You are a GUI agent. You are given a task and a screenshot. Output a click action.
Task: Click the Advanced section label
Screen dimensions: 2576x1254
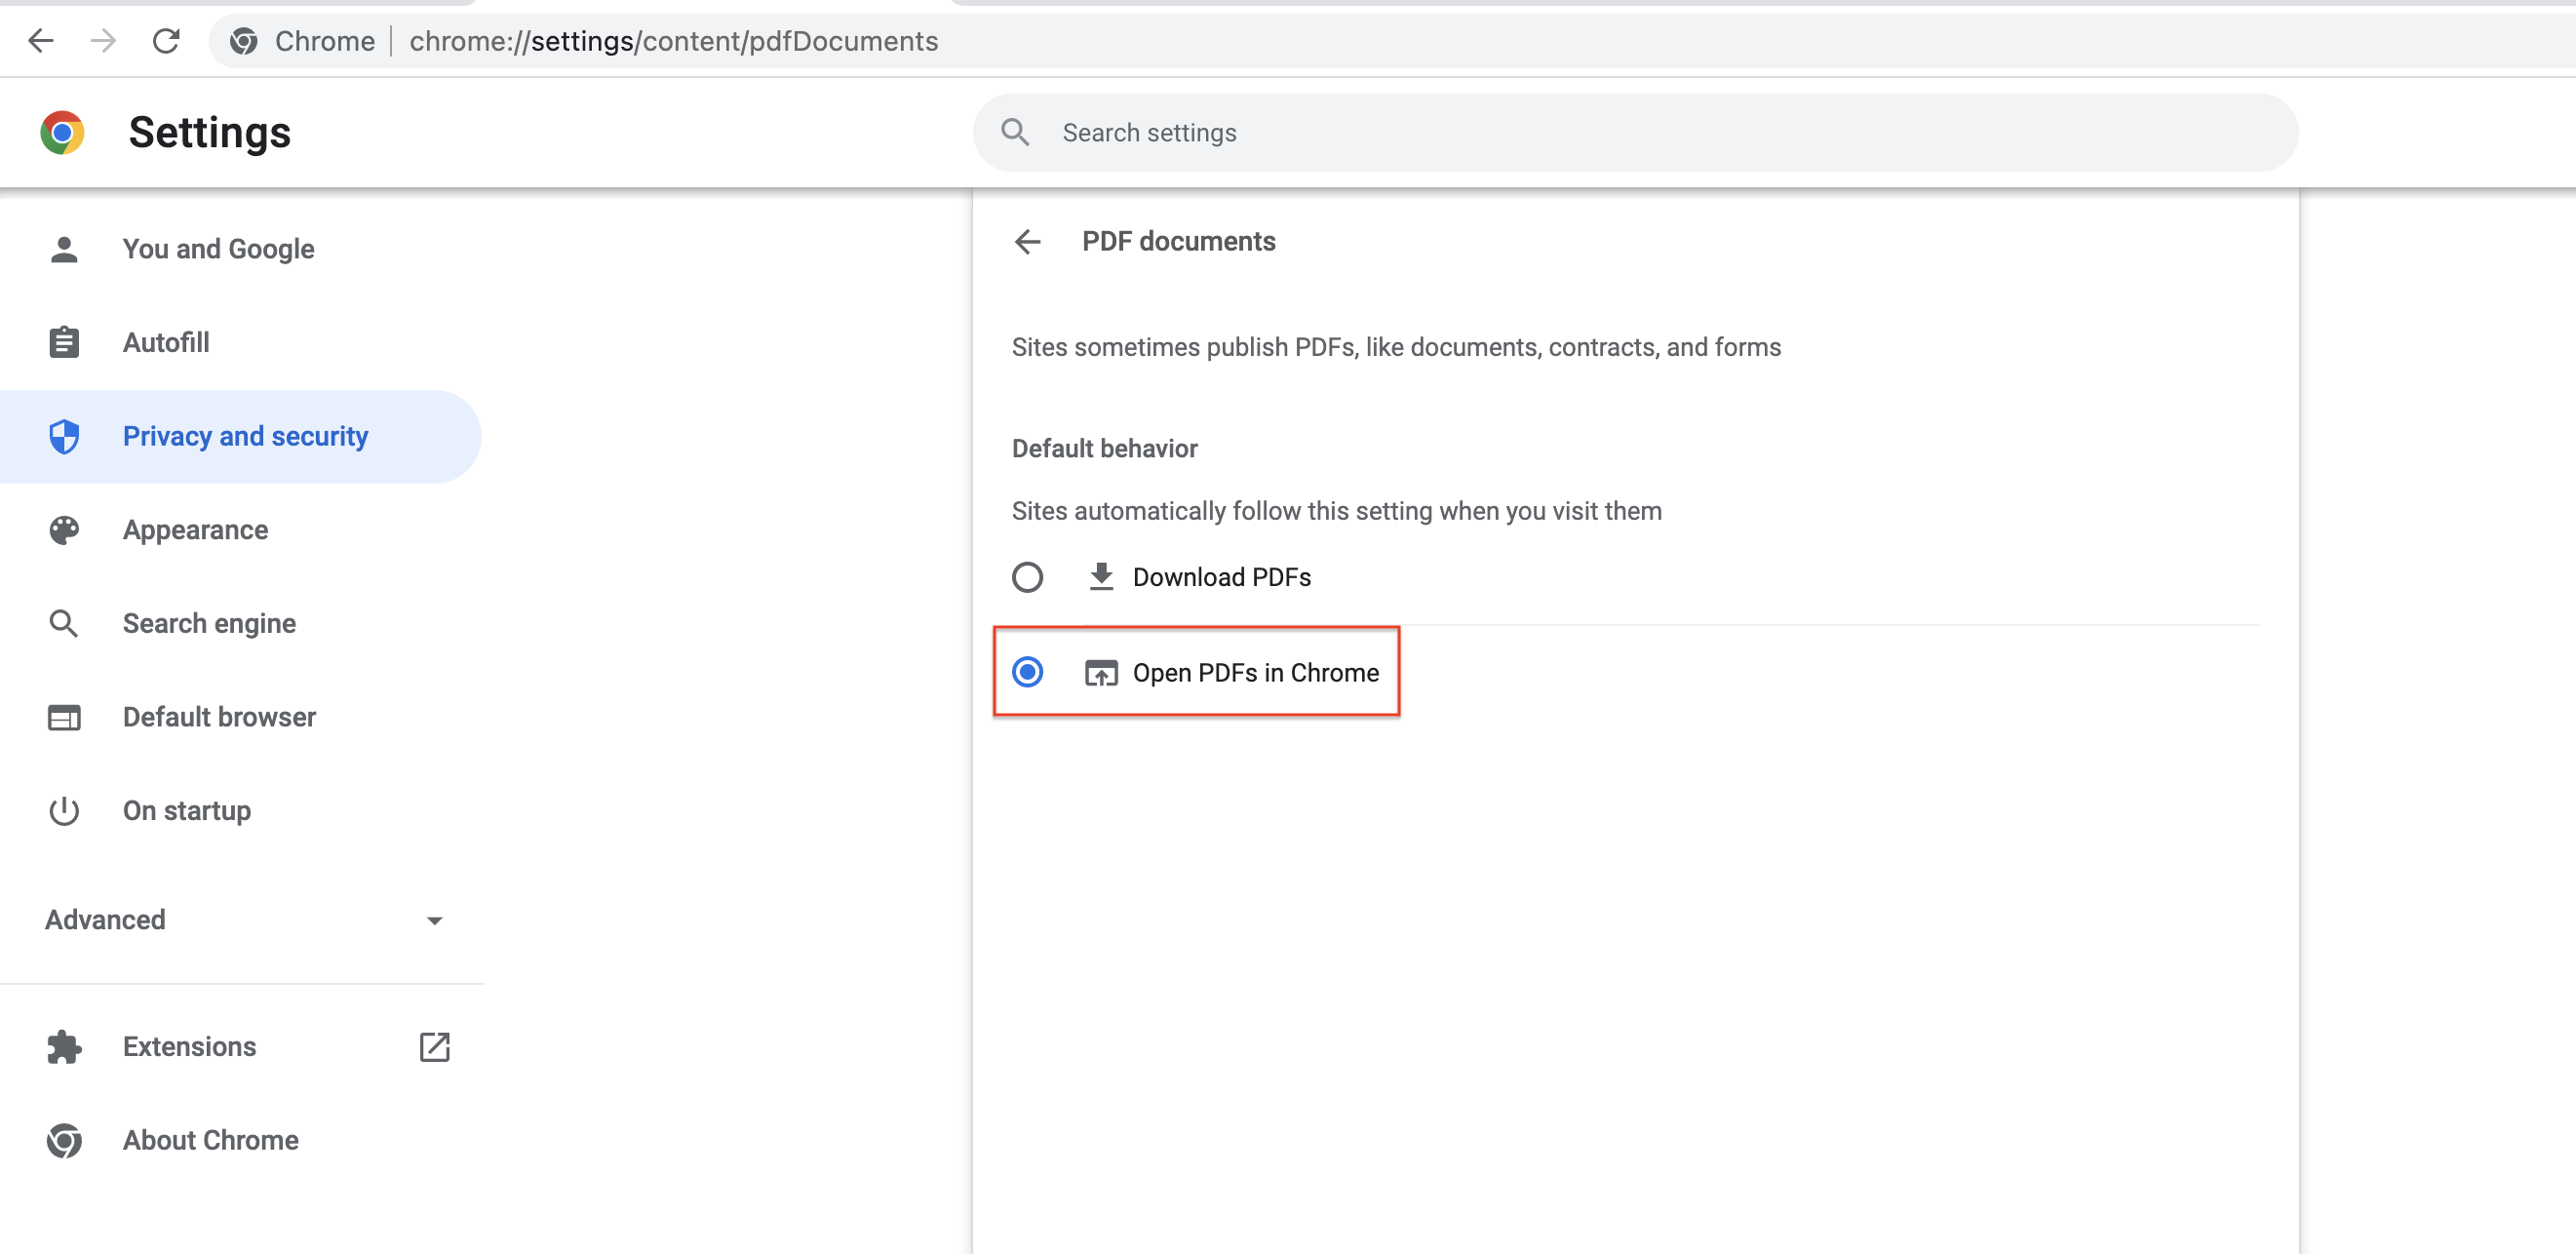click(105, 920)
